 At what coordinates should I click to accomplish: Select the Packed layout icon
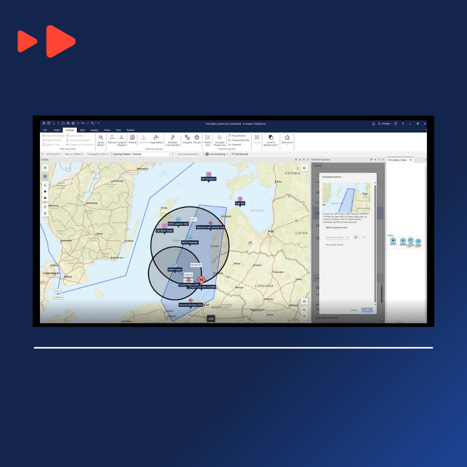[x=132, y=139]
